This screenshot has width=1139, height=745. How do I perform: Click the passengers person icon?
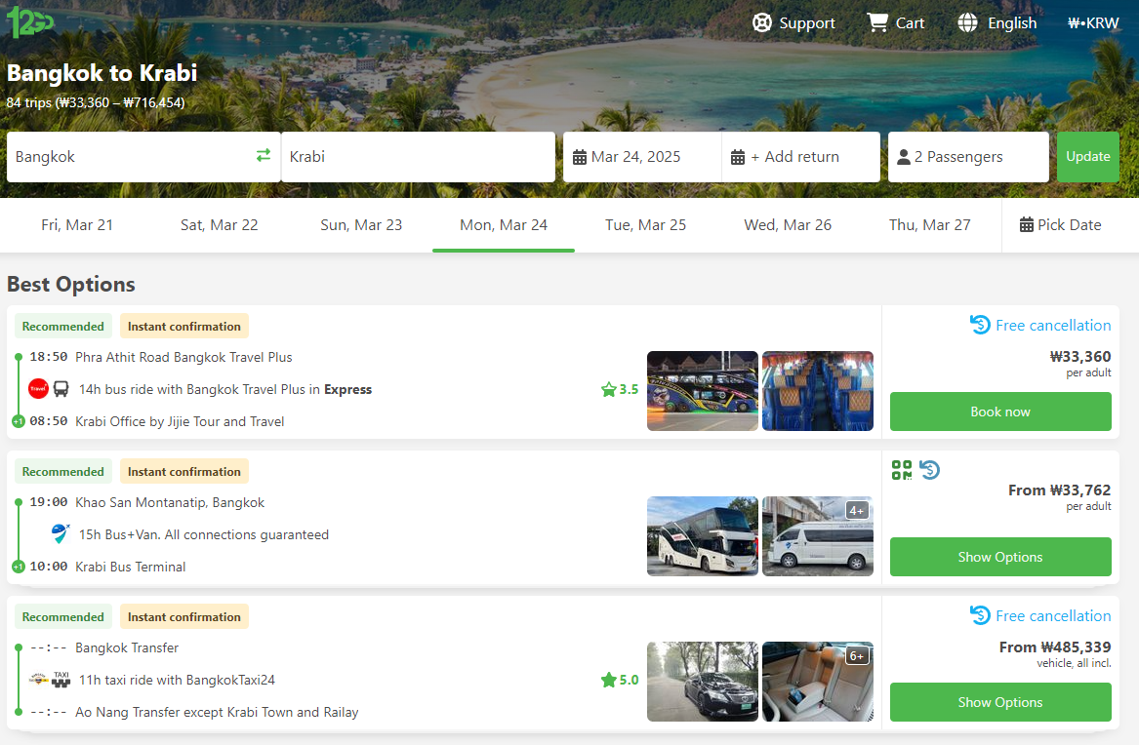click(x=904, y=157)
